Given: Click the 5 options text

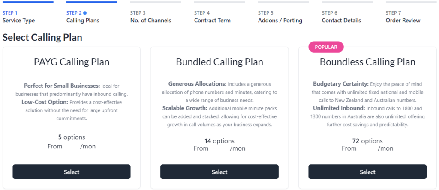Looking at the screenshot, I should (72, 137).
